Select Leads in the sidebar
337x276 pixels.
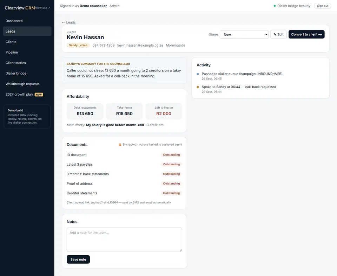pyautogui.click(x=27, y=31)
